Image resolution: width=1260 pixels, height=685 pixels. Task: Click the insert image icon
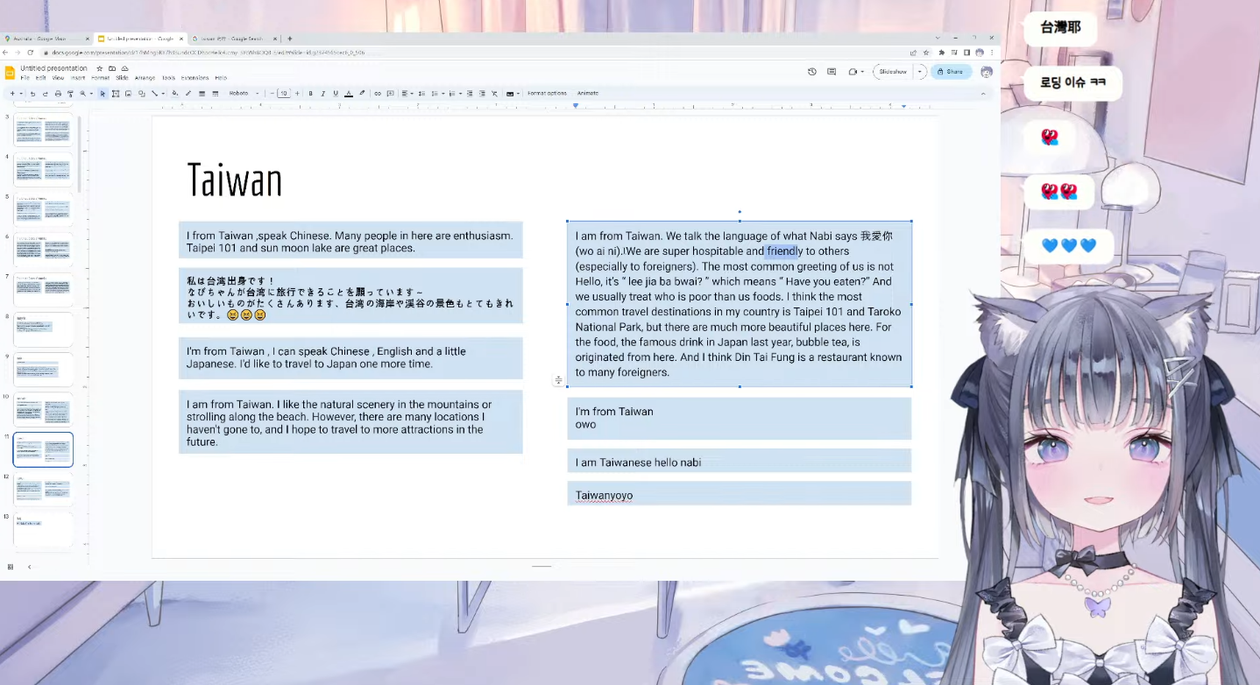tap(128, 93)
